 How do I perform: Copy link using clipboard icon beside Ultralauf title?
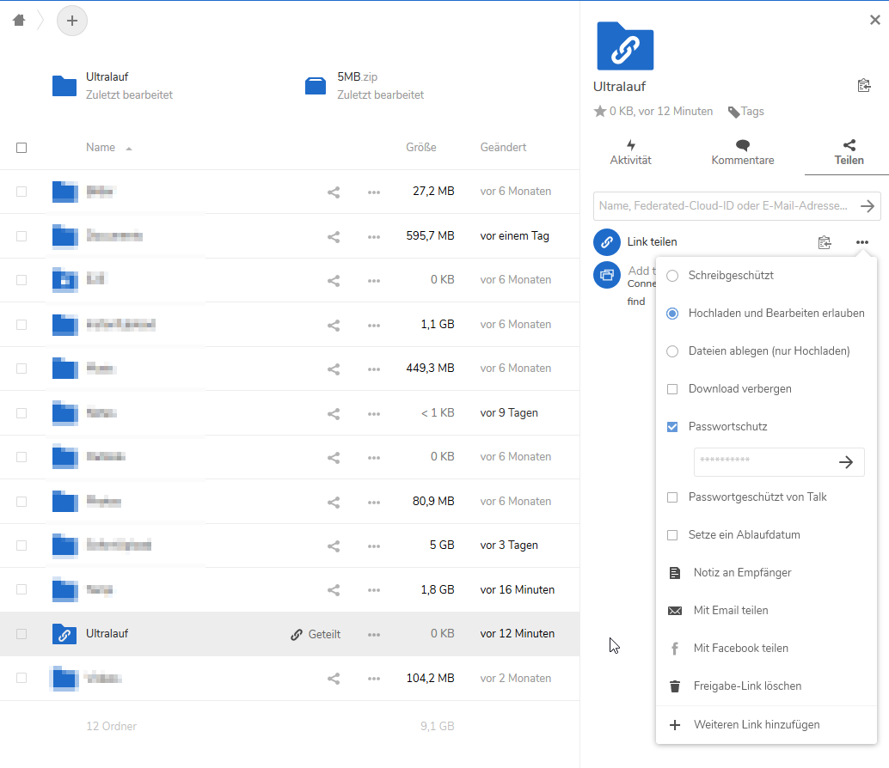[863, 86]
